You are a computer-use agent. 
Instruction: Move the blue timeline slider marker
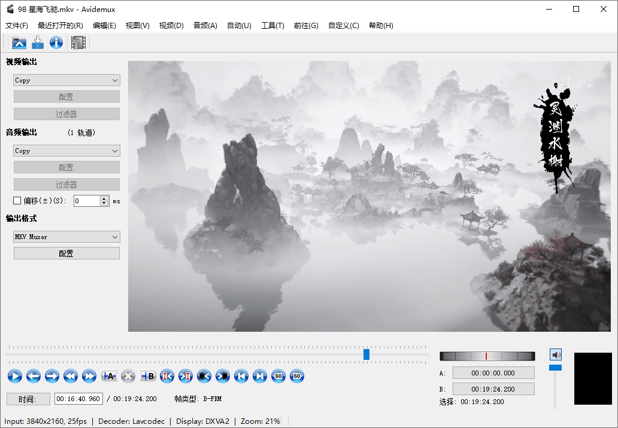[366, 354]
